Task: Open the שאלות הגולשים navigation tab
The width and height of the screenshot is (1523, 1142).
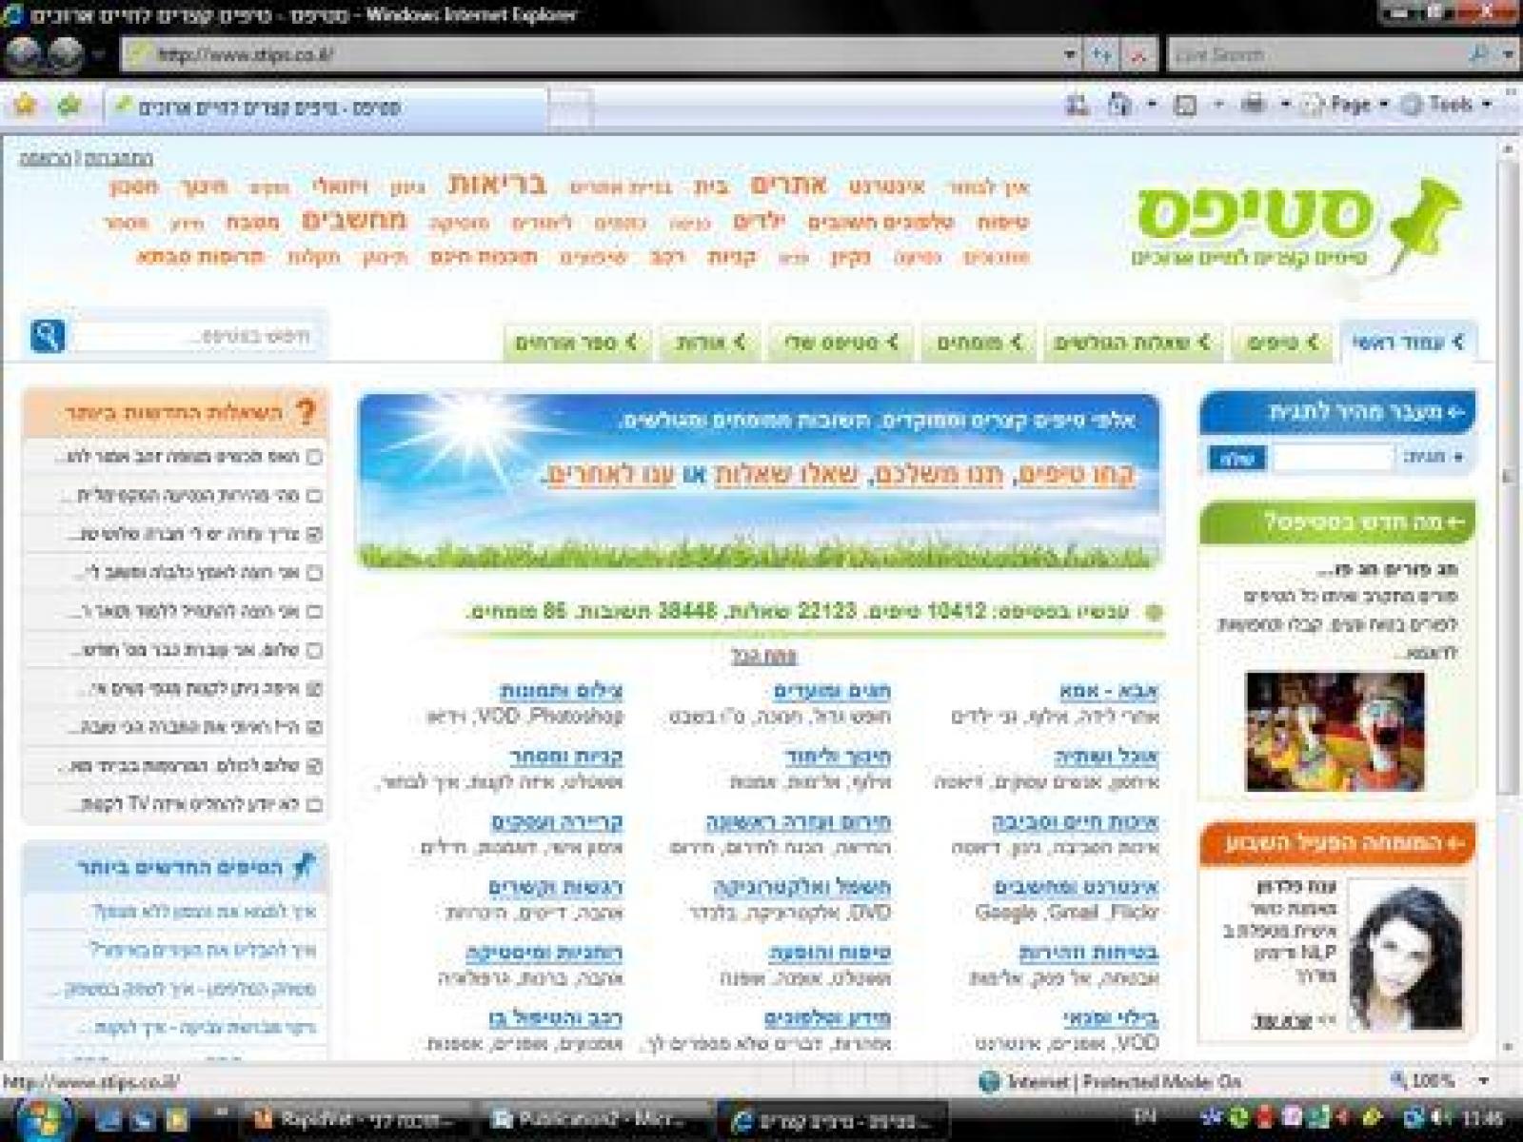Action: 1131,343
